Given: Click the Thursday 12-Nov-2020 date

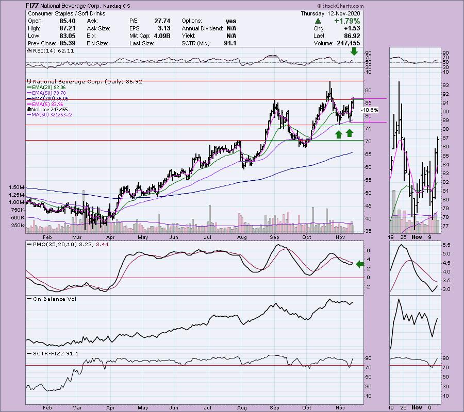Looking at the screenshot, I should [x=330, y=13].
